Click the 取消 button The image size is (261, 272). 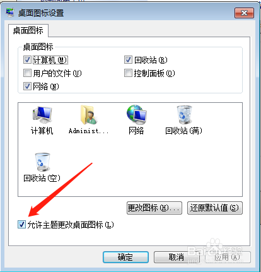177,257
